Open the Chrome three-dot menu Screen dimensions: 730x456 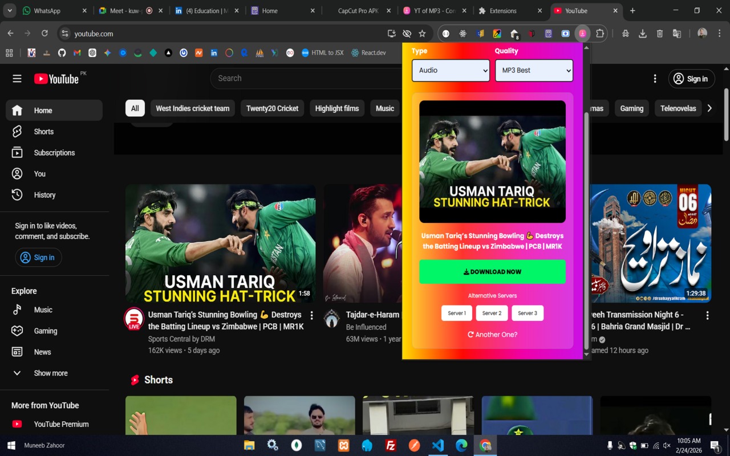click(x=720, y=34)
